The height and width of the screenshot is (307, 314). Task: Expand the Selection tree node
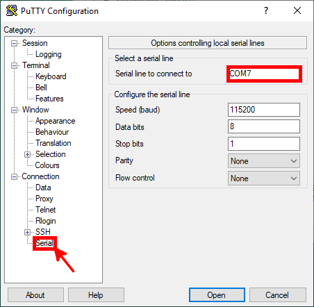coord(27,154)
